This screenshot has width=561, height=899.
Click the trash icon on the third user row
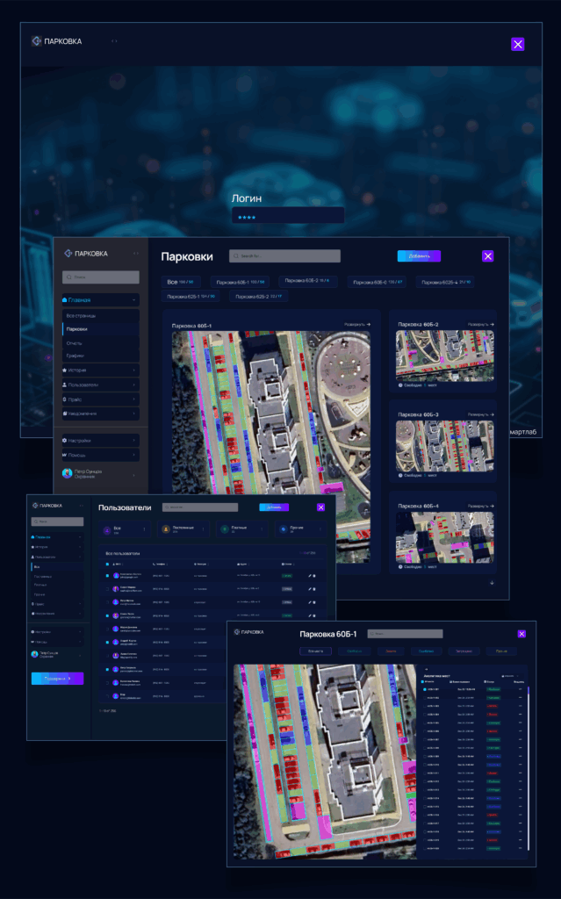[x=313, y=602]
